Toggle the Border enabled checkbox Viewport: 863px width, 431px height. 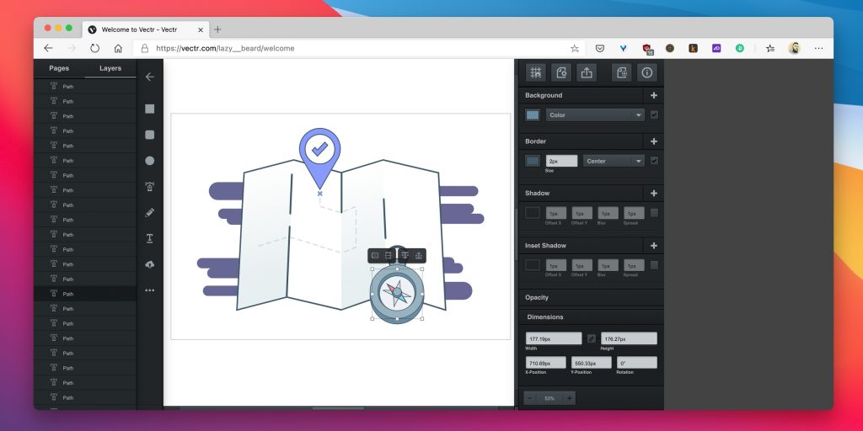tap(654, 161)
